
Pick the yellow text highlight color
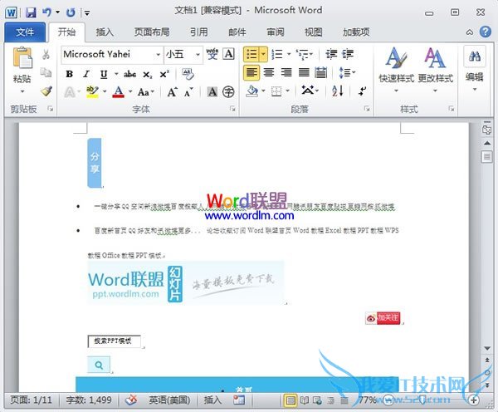92,92
